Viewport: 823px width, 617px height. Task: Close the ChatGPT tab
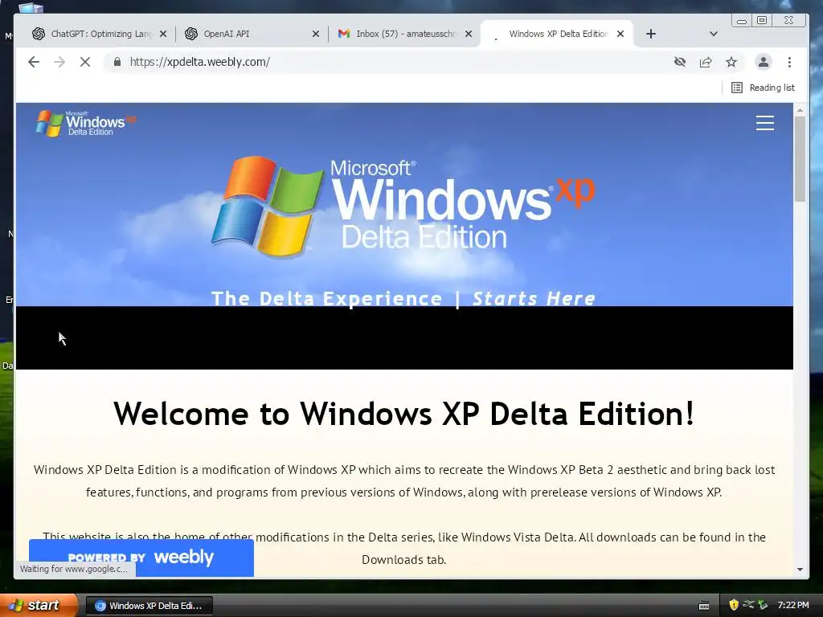click(162, 34)
